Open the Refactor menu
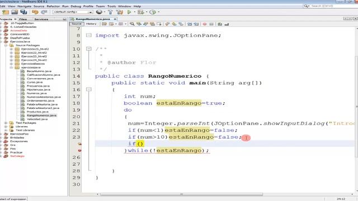358x201 pixels. click(53, 6)
